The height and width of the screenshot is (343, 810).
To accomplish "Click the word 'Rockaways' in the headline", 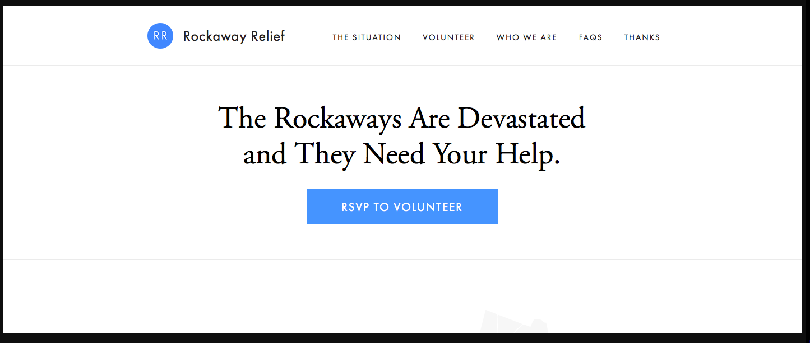I will pyautogui.click(x=339, y=119).
